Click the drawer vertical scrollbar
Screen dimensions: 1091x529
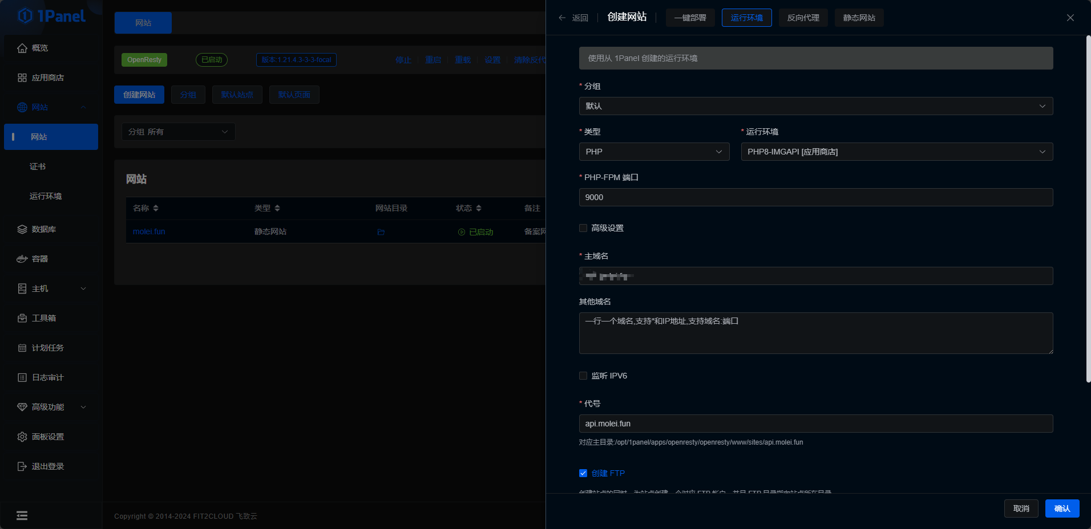pyautogui.click(x=1088, y=209)
